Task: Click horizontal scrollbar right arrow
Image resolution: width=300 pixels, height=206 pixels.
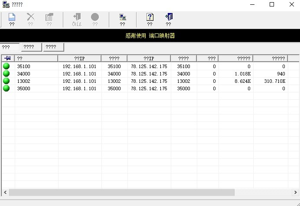Action: click(x=296, y=192)
